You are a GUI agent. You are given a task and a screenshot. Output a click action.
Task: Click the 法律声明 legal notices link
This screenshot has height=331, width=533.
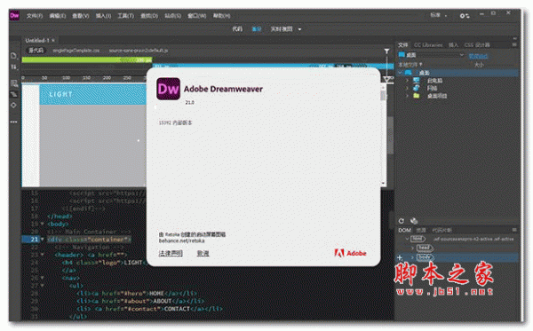(x=171, y=253)
